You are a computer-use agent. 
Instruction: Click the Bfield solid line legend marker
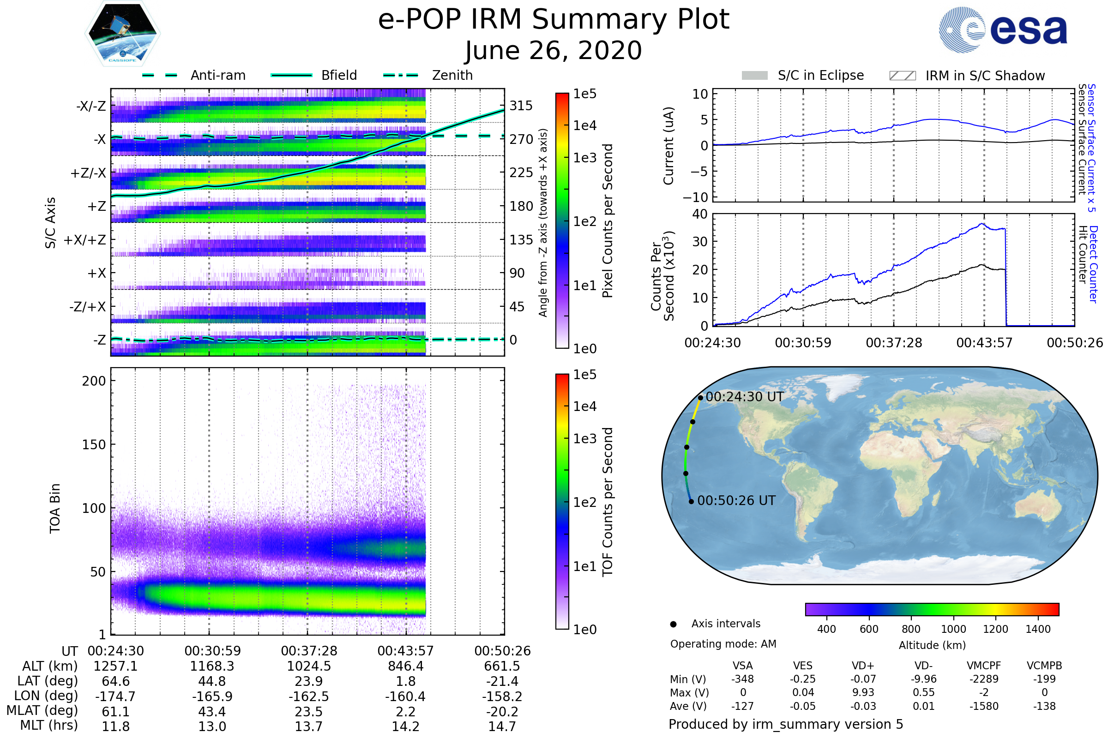tap(291, 75)
